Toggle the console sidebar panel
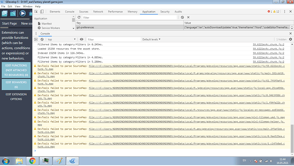This screenshot has height=166, width=294. click(36, 39)
